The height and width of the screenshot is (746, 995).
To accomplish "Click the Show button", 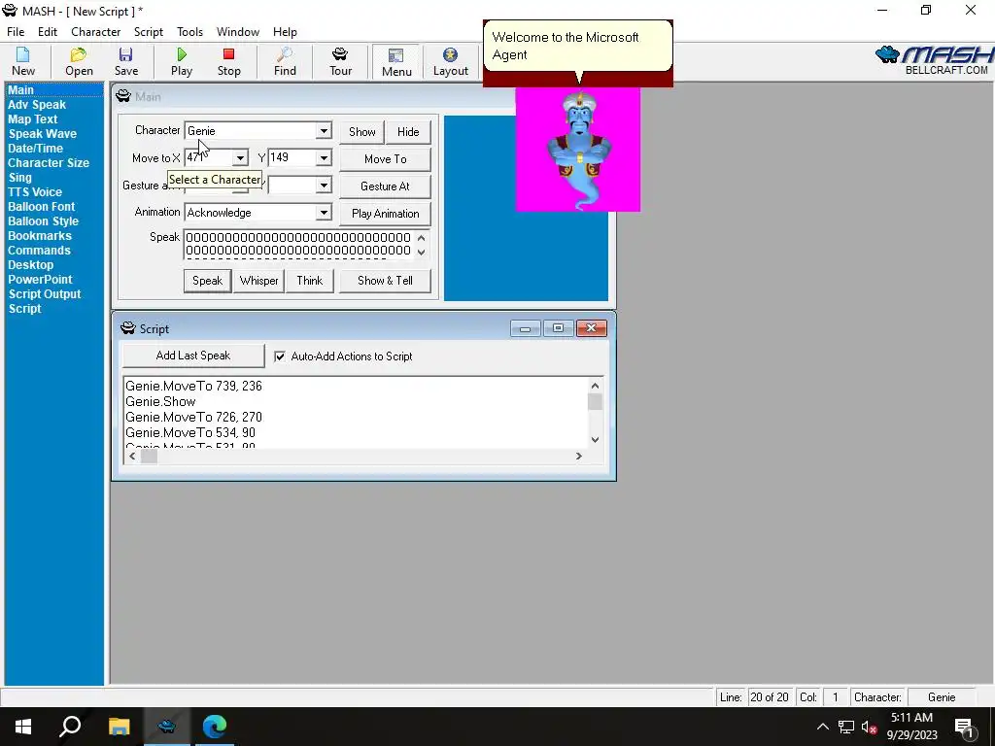I will (x=361, y=132).
